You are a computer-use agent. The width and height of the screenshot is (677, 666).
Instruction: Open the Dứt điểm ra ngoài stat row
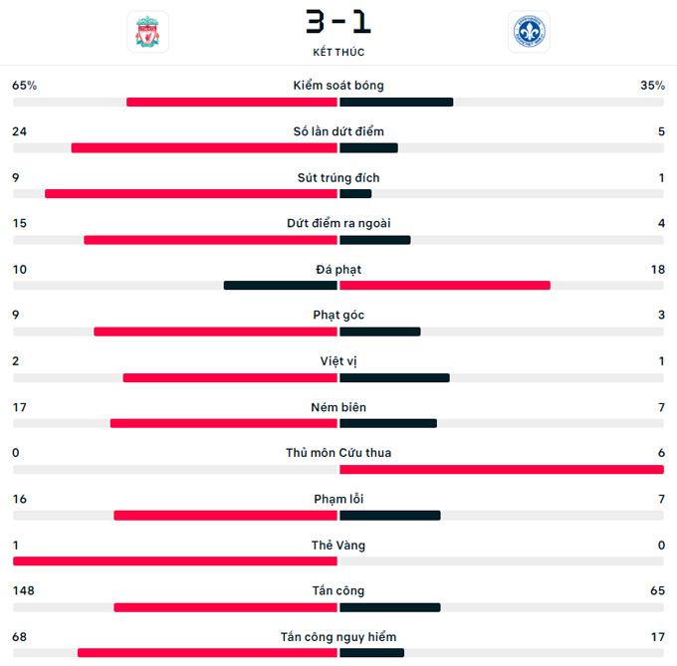coord(338,231)
